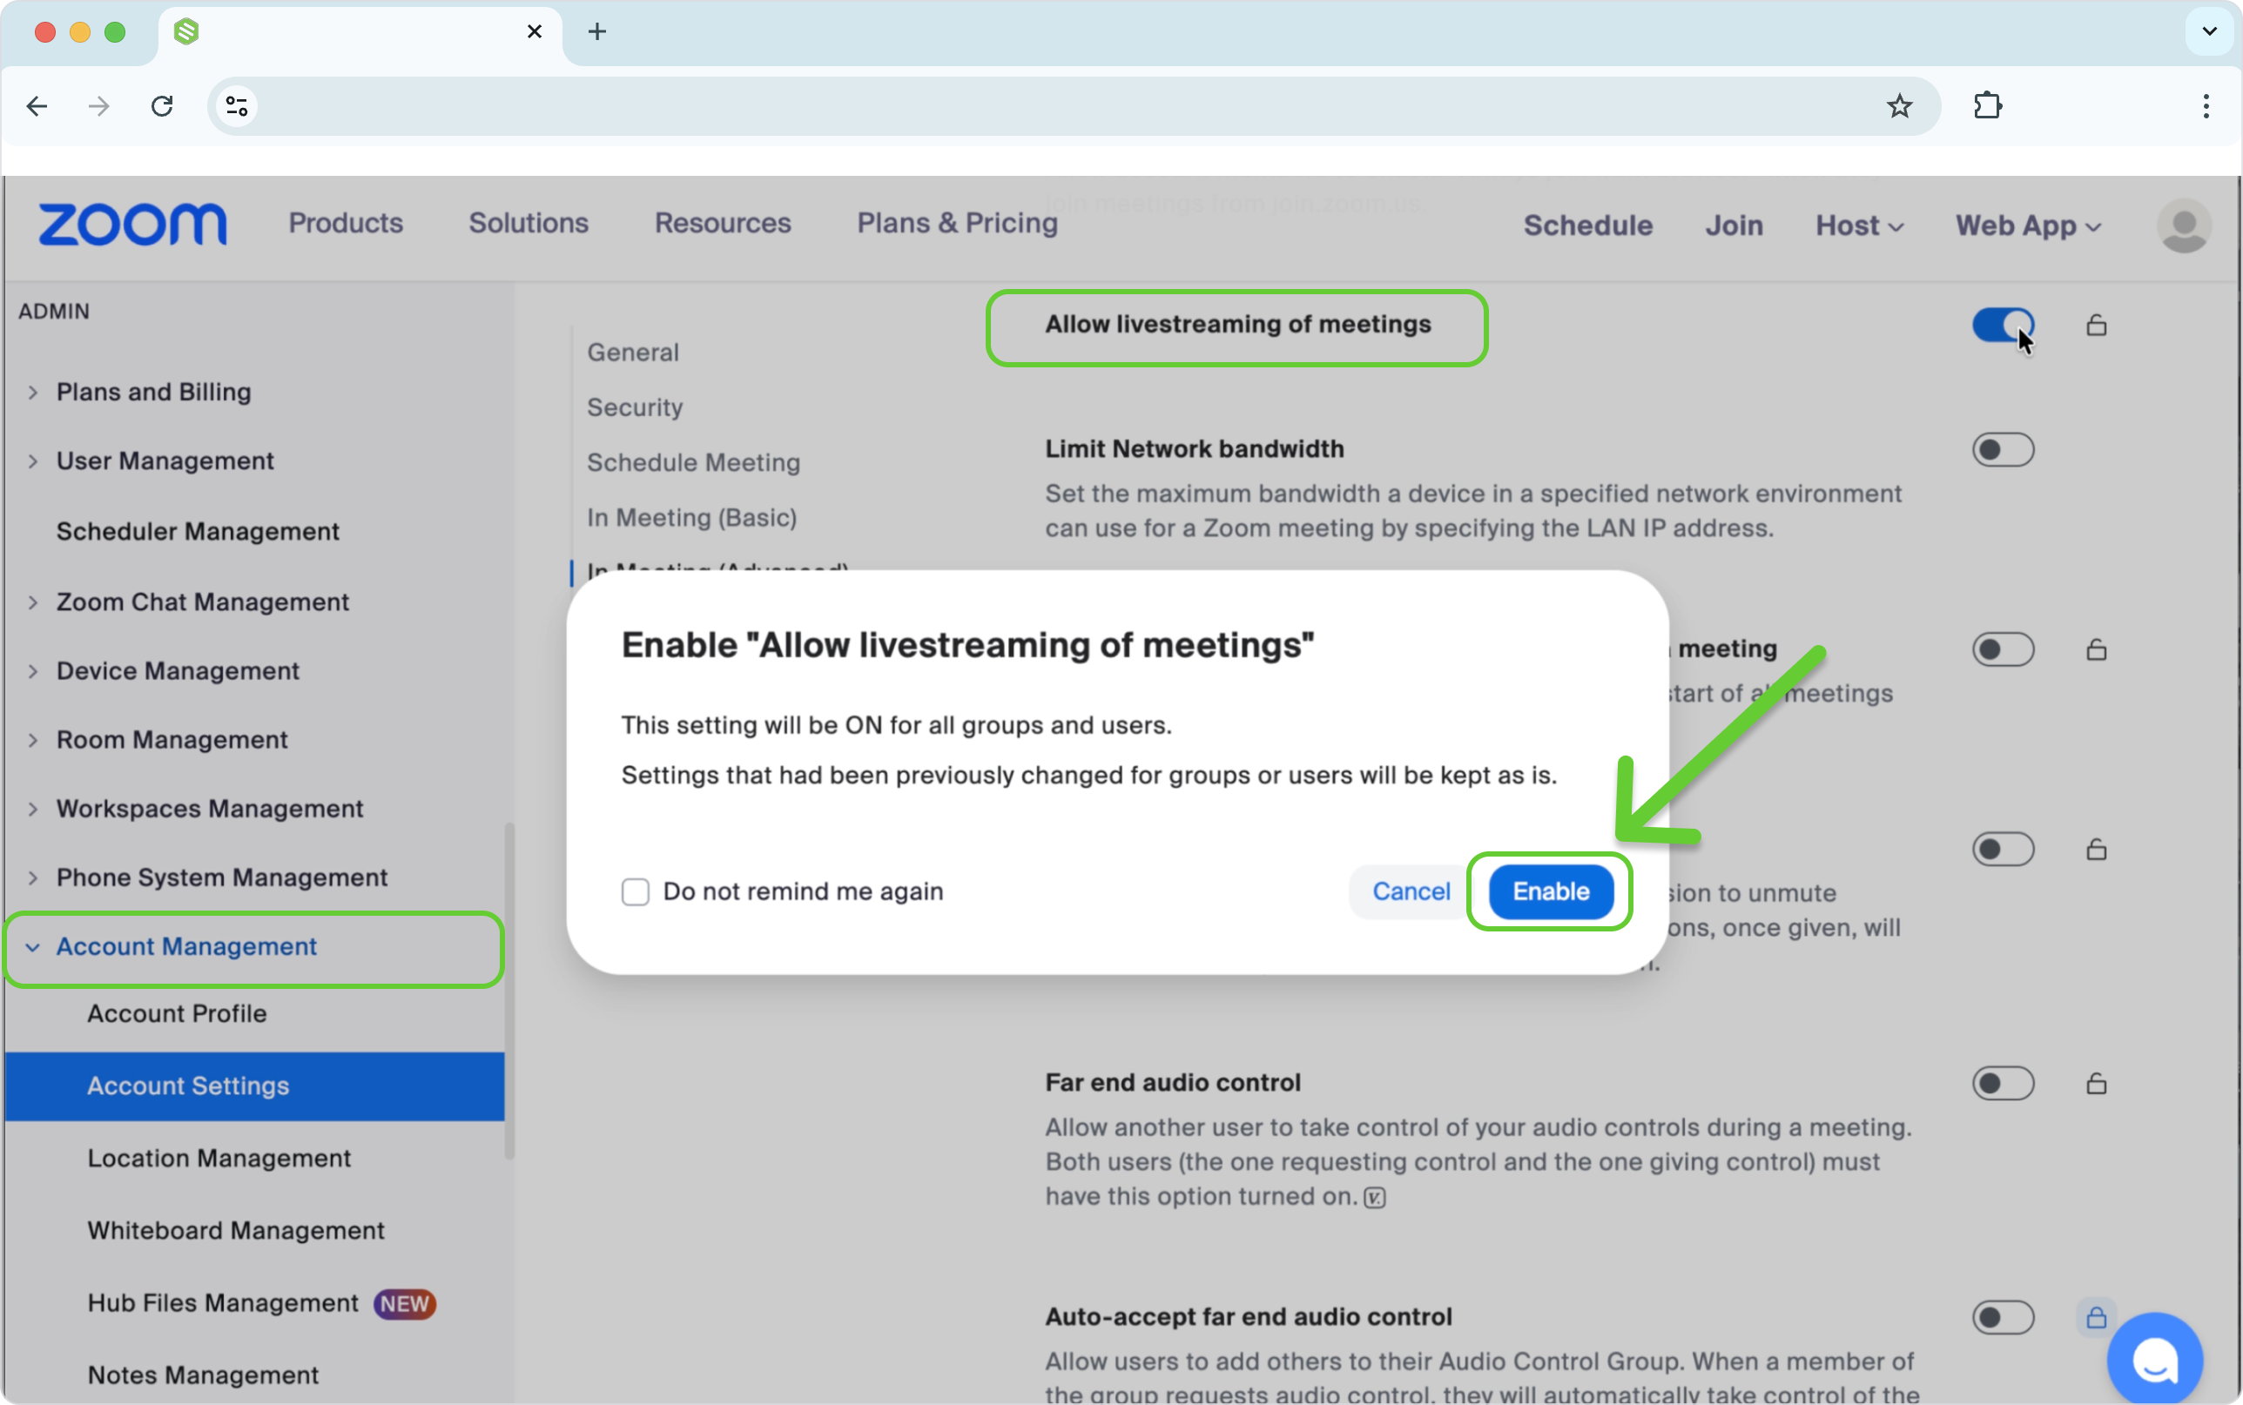2243x1405 pixels.
Task: Expand Phone System Management section
Action: [32, 877]
